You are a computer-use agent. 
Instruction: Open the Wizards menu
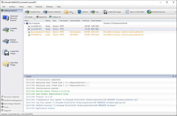pos(39,6)
